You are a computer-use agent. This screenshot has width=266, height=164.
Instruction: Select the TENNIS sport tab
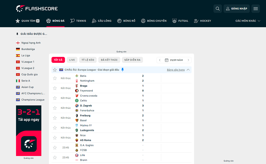(78, 21)
